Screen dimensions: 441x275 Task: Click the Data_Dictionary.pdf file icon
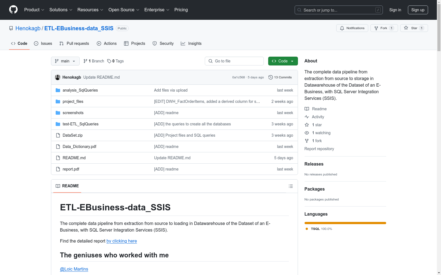click(58, 147)
